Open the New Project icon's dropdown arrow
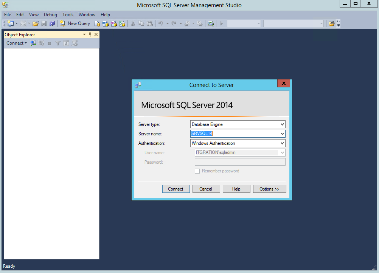The width and height of the screenshot is (379, 273). pyautogui.click(x=17, y=23)
